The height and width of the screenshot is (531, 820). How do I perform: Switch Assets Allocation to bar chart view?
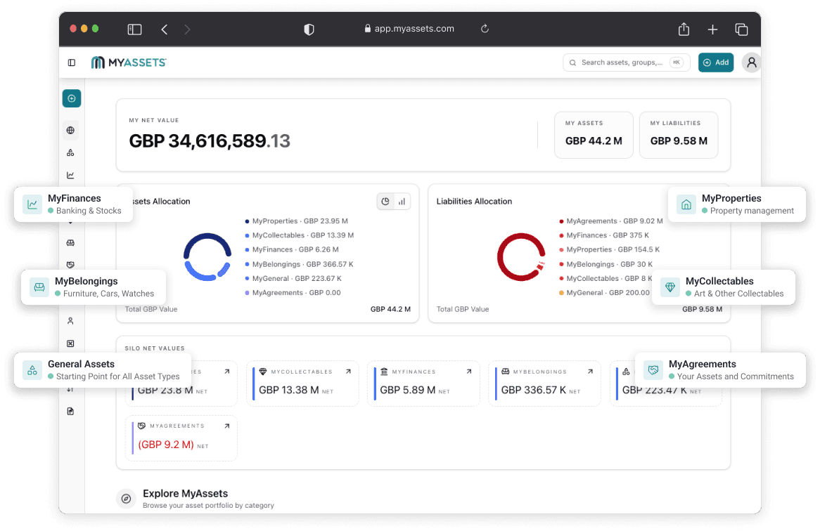402,202
